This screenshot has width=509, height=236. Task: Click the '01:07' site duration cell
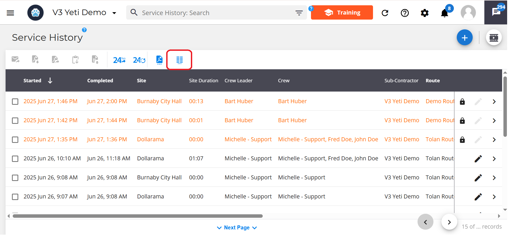point(196,158)
